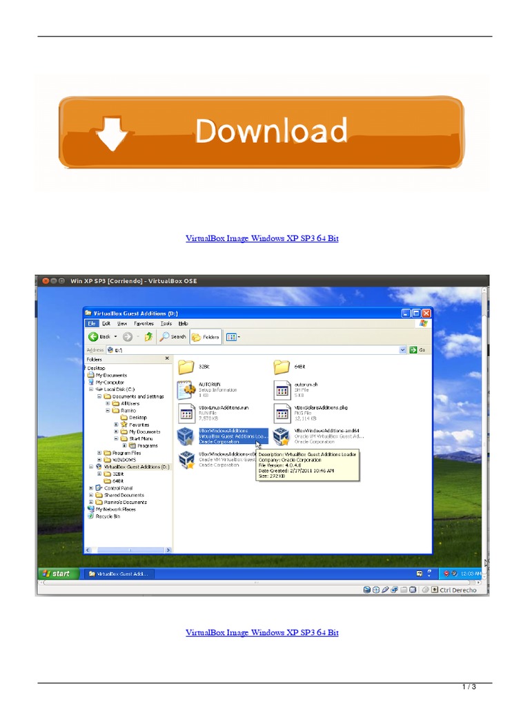Click folder tree scrollbar right arrow
The width and height of the screenshot is (530, 707).
168,550
